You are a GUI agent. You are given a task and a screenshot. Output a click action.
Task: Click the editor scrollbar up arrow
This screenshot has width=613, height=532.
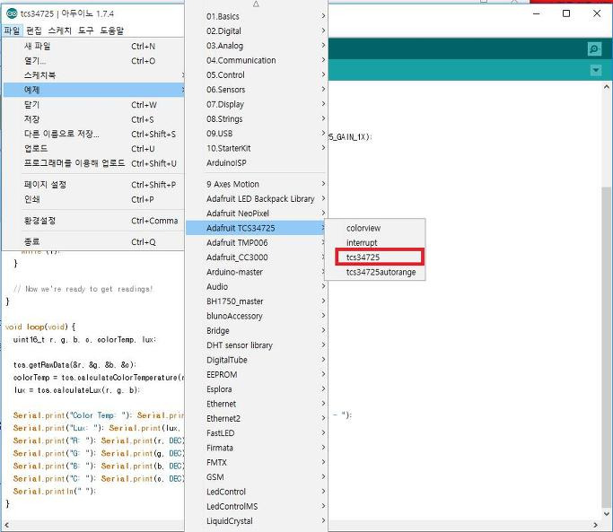(607, 87)
